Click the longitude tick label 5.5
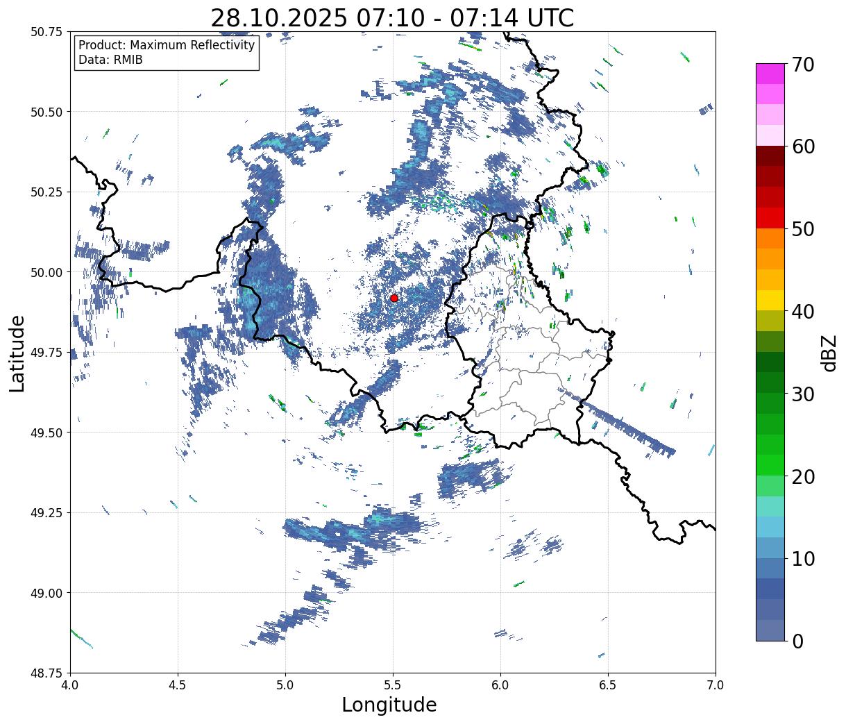Image resolution: width=846 pixels, height=722 pixels. click(393, 685)
